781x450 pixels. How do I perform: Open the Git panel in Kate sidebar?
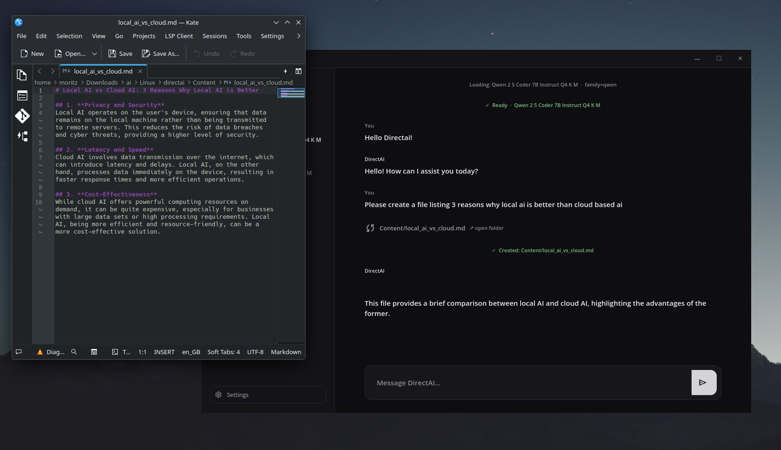pyautogui.click(x=22, y=116)
